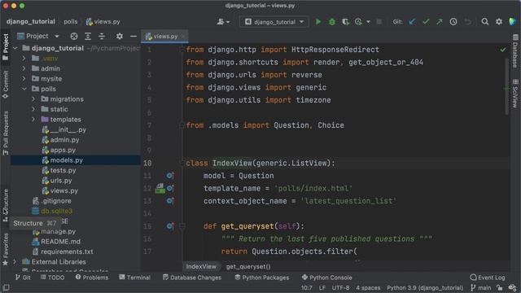Click the main Git branch widget
The width and height of the screenshot is (521, 293).
[481, 287]
